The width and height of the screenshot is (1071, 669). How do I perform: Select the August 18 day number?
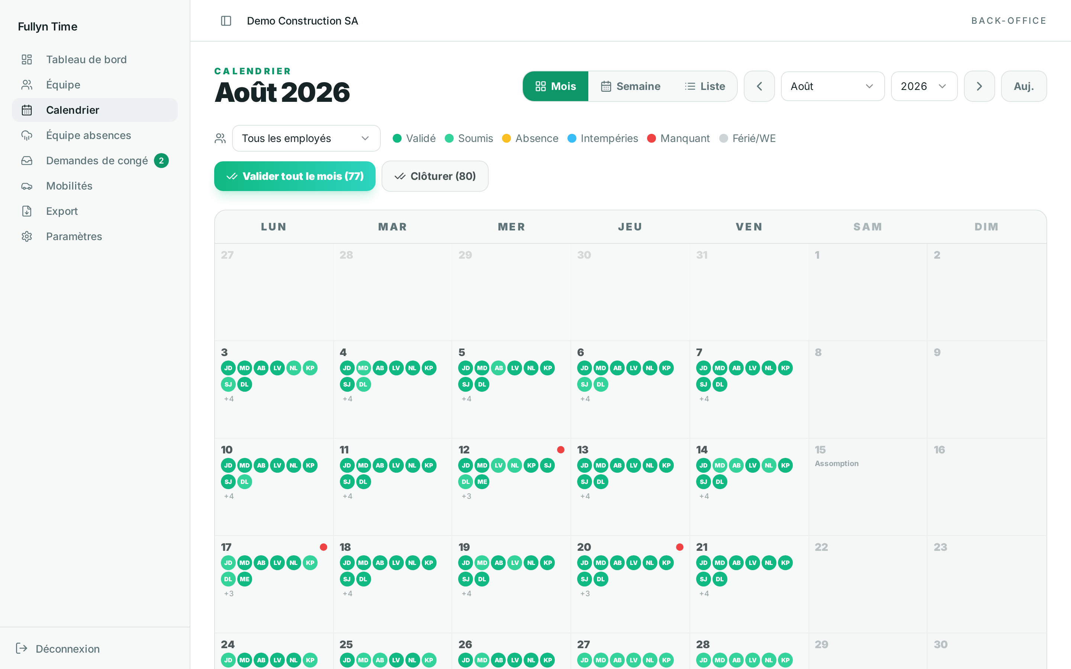click(x=345, y=547)
